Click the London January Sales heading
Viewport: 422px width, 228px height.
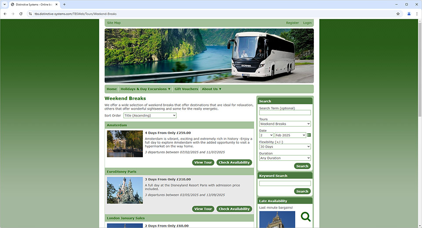pyautogui.click(x=126, y=218)
